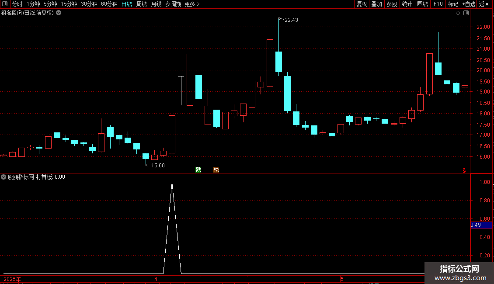Screen dimensions: 494x284
Task: Click the 2025年 date axis label
Action: point(12,279)
